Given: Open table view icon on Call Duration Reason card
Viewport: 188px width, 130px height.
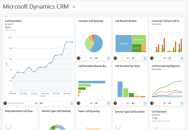Looking at the screenshot, I should coord(109,103).
